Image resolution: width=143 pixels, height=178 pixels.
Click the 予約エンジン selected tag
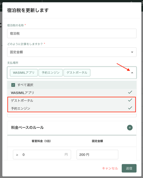[50, 73]
